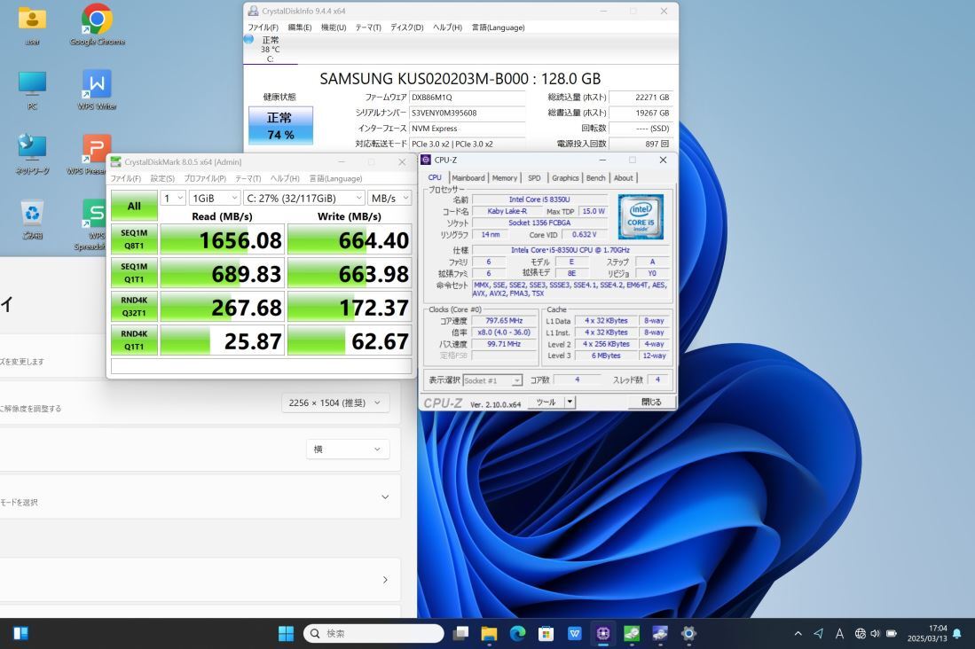This screenshot has height=649, width=975.
Task: Launch Microsoft Edge from the taskbar
Action: pos(517,633)
